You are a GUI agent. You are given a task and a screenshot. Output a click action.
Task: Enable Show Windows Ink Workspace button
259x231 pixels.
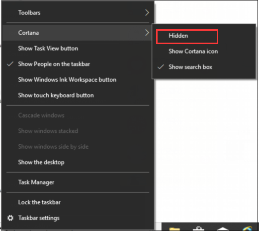78,80
